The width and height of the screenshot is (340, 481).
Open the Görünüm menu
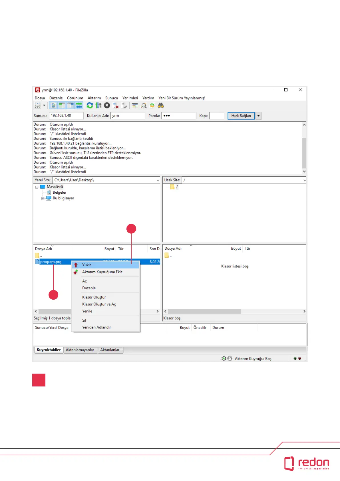click(x=75, y=98)
